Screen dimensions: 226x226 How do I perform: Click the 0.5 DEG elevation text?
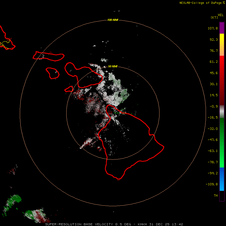123,224
